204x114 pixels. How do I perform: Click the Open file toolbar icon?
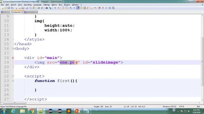5,8
